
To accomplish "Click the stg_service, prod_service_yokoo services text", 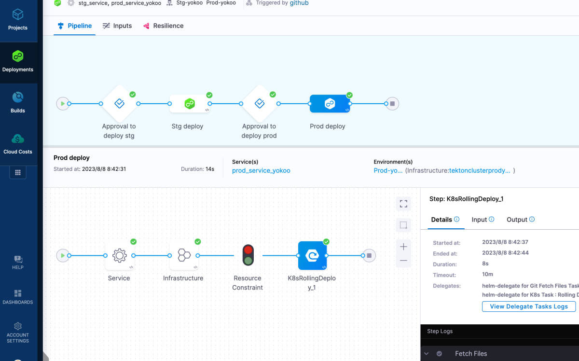I will click(x=120, y=3).
